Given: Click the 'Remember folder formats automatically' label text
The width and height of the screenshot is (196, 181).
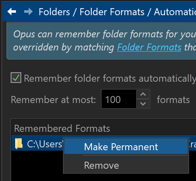Looking at the screenshot, I should click(110, 78).
